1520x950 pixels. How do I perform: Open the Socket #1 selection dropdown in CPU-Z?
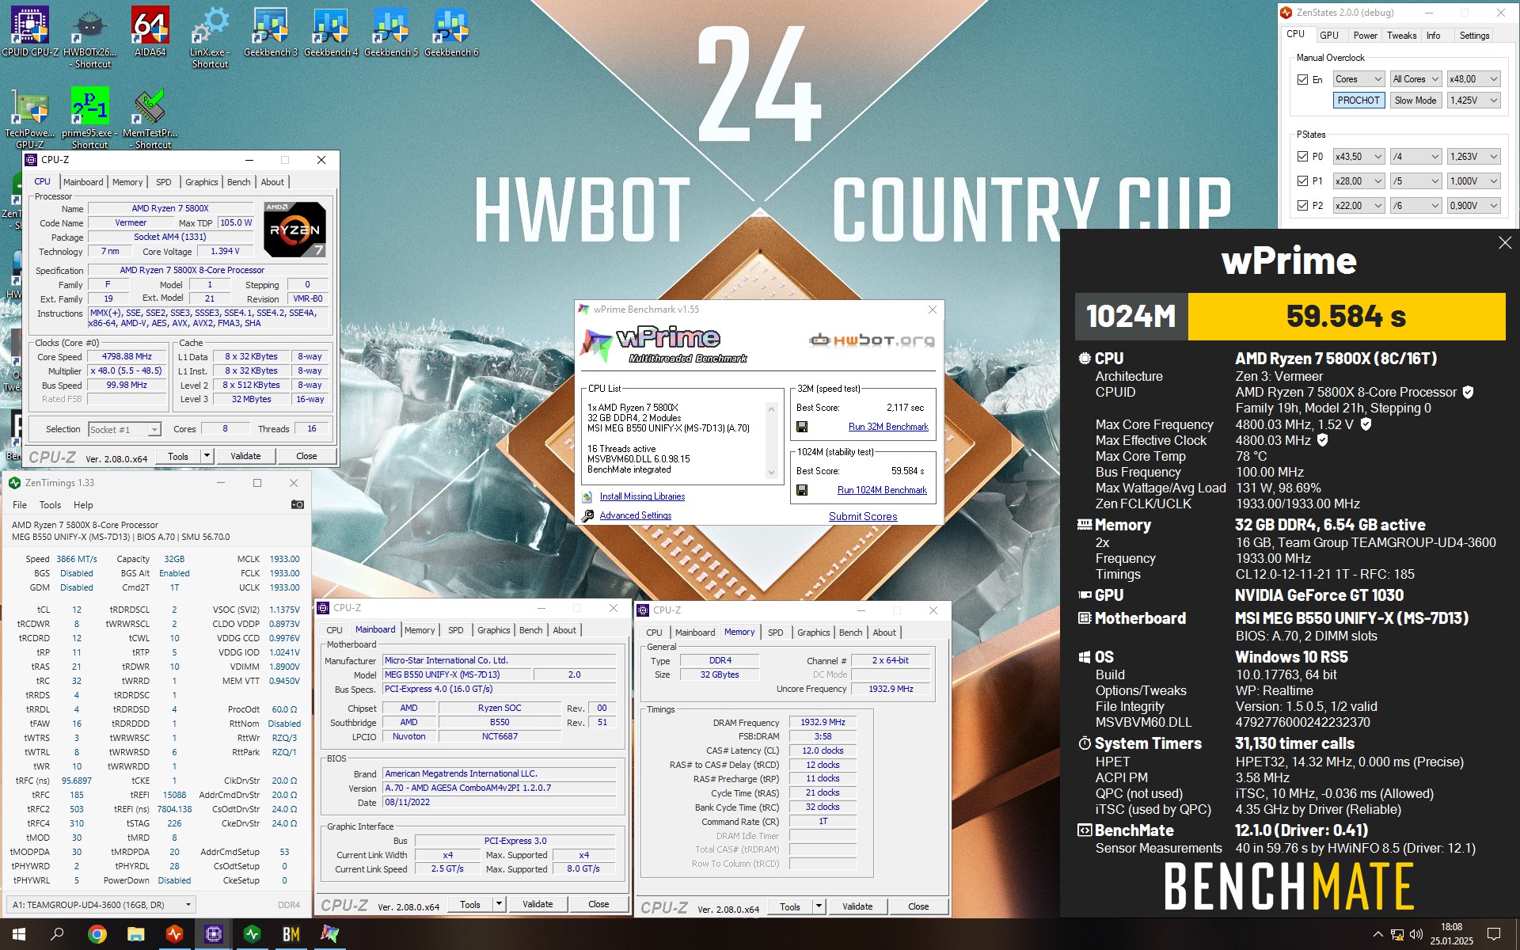pos(124,429)
